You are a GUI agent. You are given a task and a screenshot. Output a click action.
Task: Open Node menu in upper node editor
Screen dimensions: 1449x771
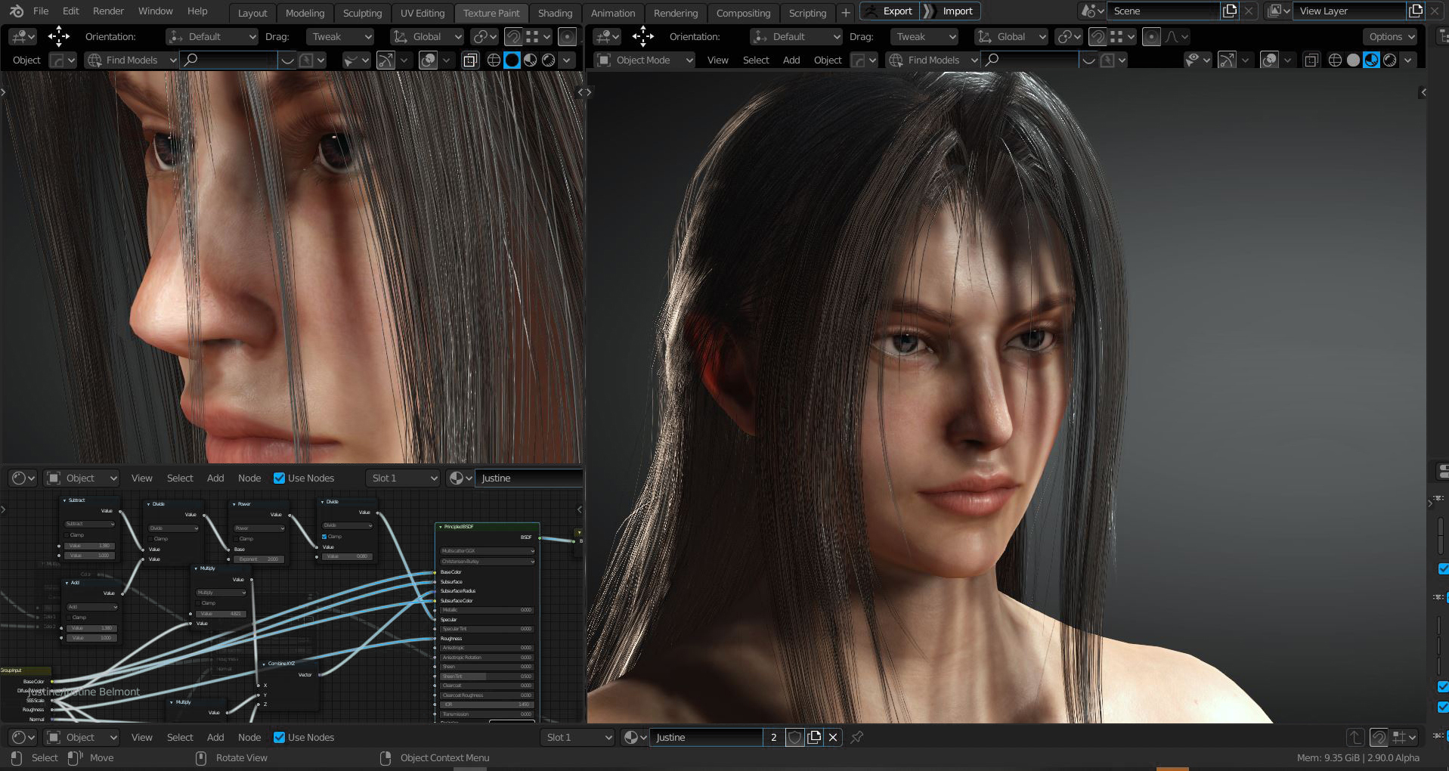click(x=249, y=478)
